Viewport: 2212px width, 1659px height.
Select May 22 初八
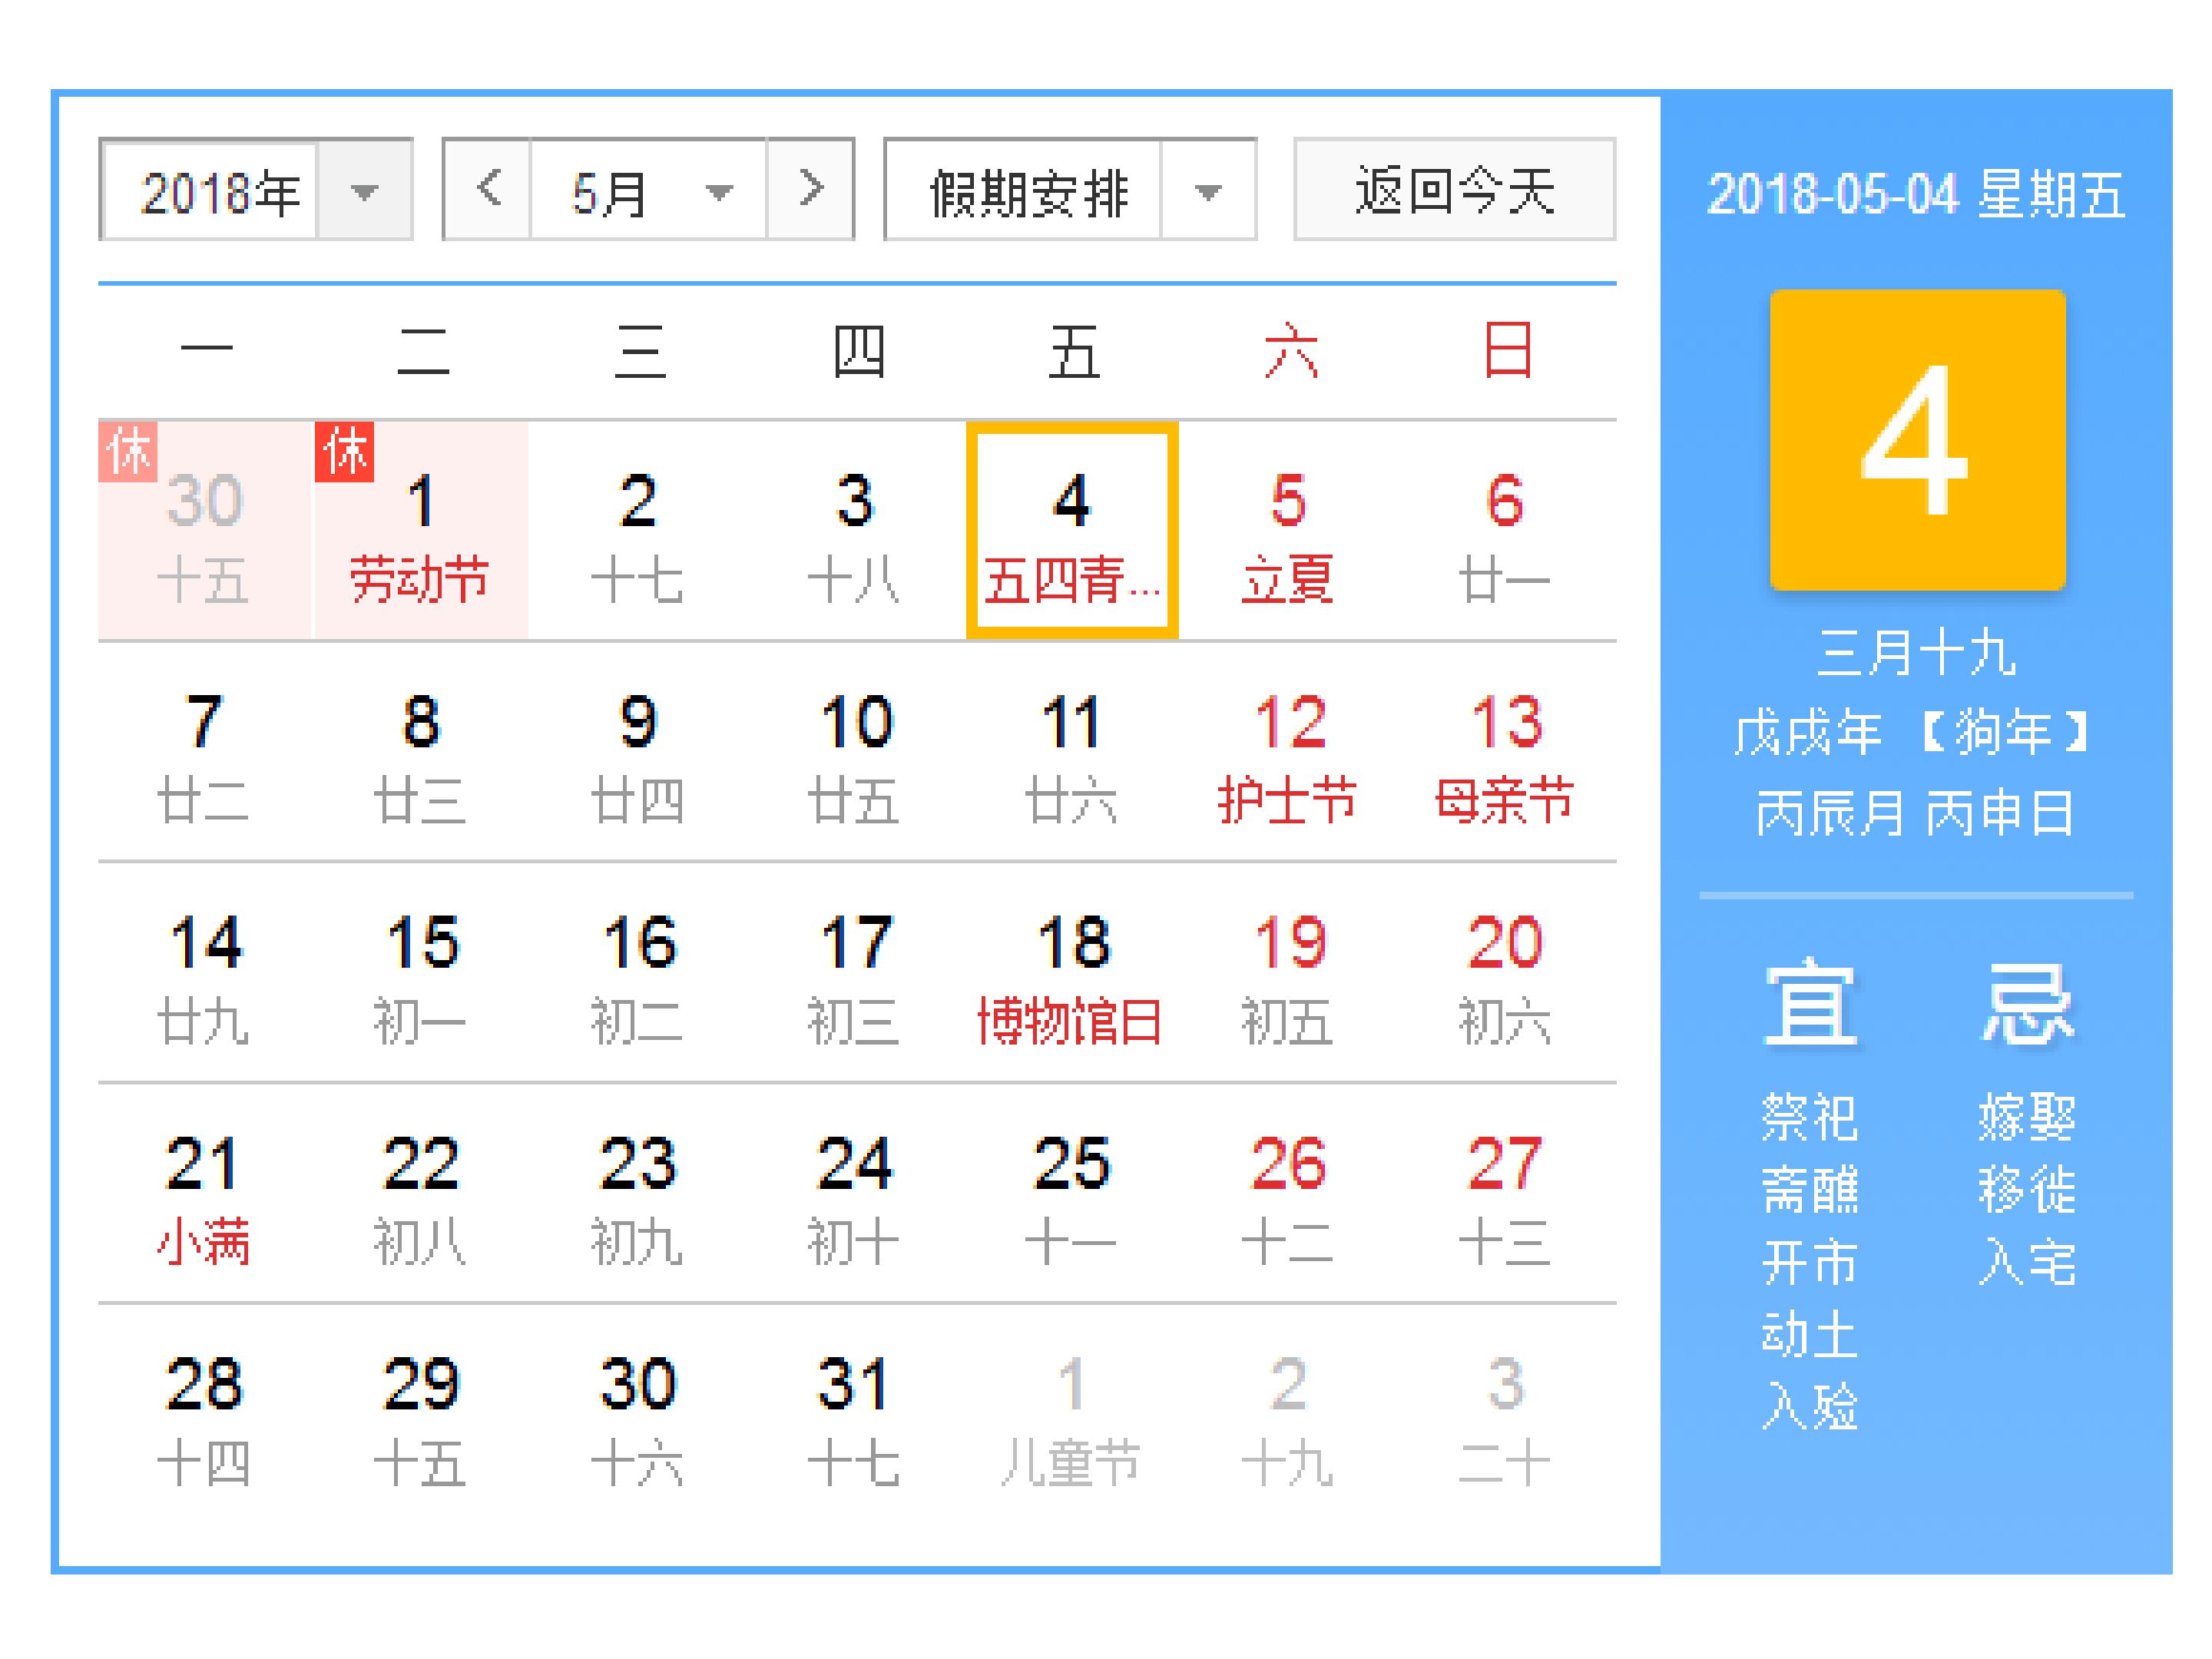(x=421, y=1194)
